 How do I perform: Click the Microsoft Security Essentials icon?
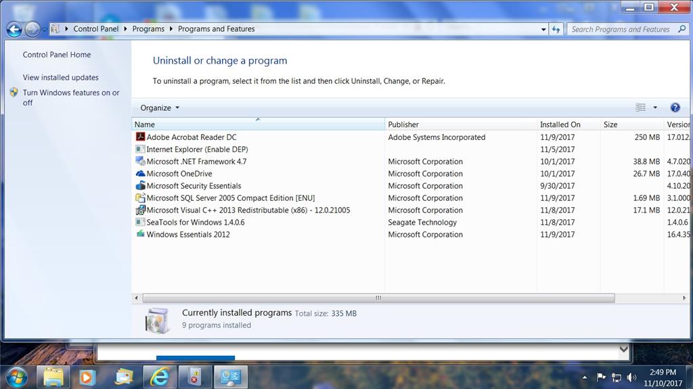[x=140, y=185]
